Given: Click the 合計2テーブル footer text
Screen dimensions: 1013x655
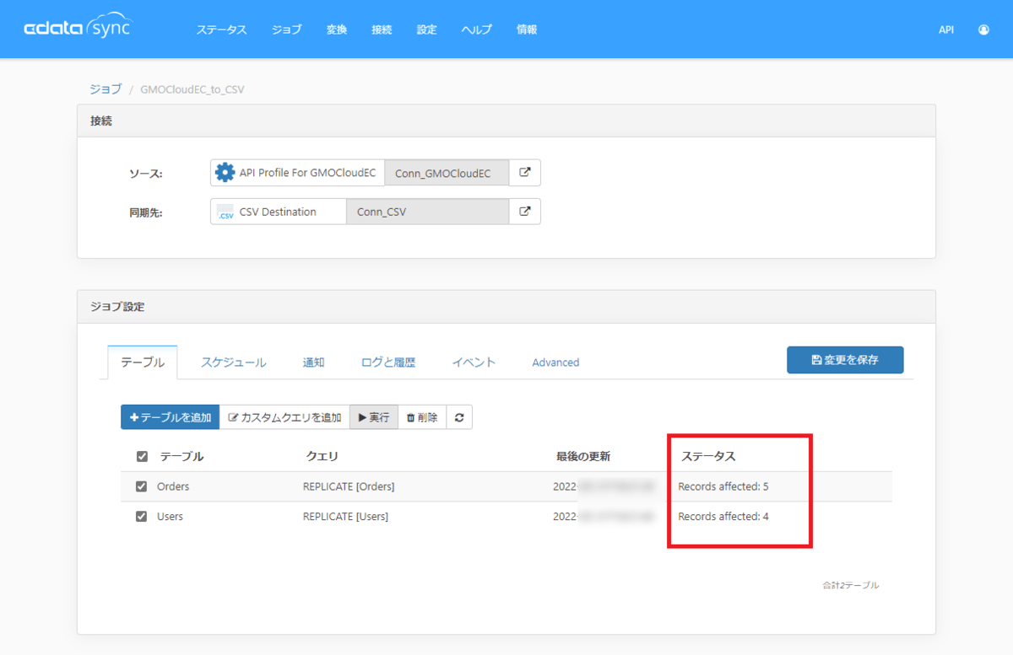Looking at the screenshot, I should click(x=851, y=585).
